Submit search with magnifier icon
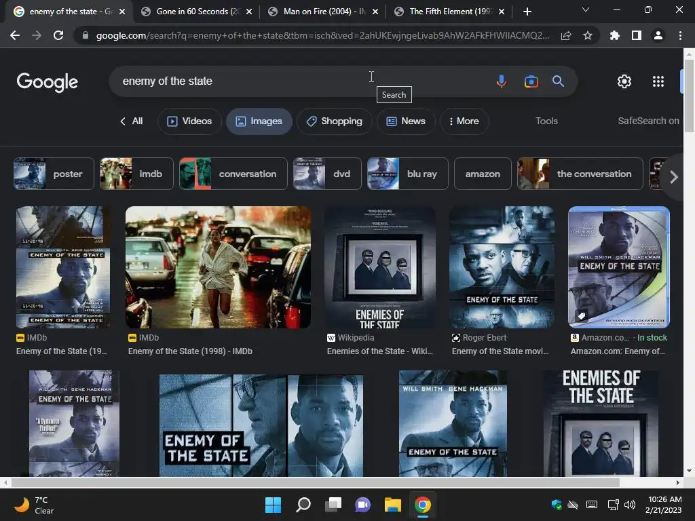 click(x=558, y=81)
